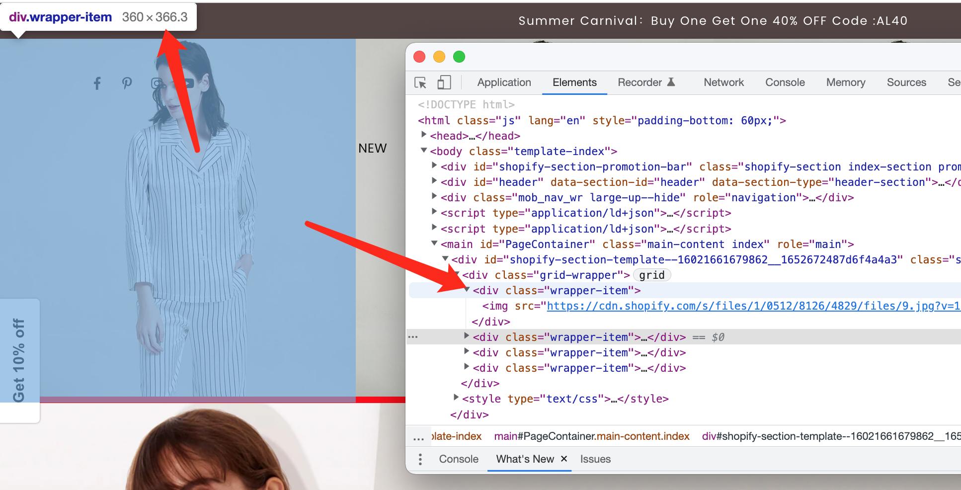Switch to the Memory panel tab
This screenshot has height=490, width=961.
(x=846, y=82)
